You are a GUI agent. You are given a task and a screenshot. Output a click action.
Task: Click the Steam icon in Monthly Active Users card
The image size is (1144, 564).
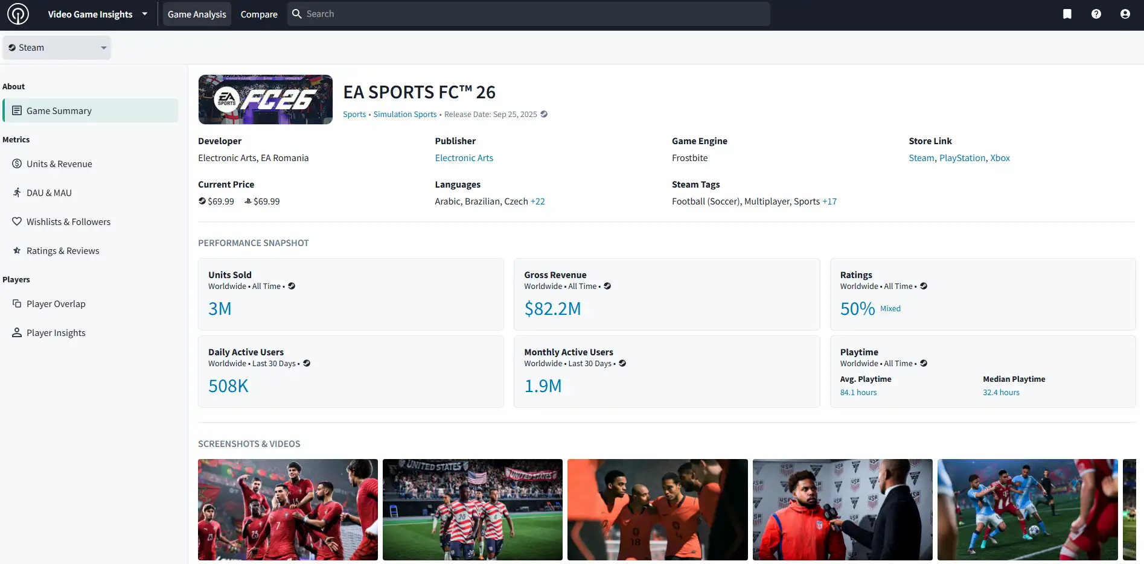(622, 363)
